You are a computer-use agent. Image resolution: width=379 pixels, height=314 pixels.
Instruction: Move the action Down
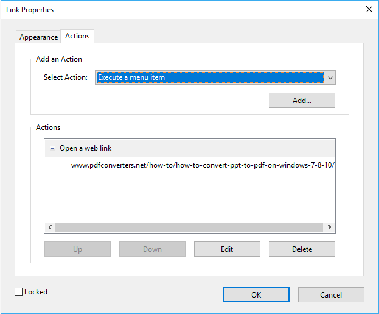152,249
